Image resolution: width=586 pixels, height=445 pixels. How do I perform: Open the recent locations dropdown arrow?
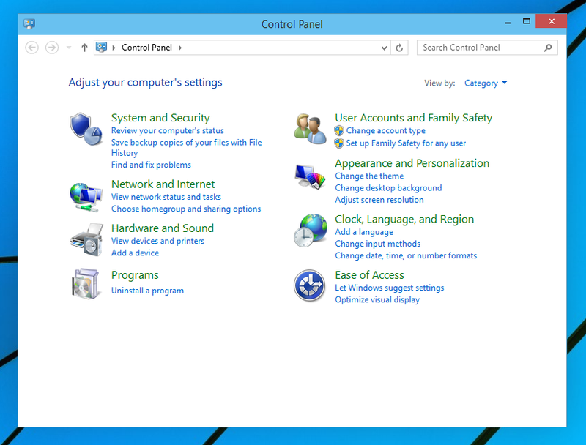pos(69,48)
